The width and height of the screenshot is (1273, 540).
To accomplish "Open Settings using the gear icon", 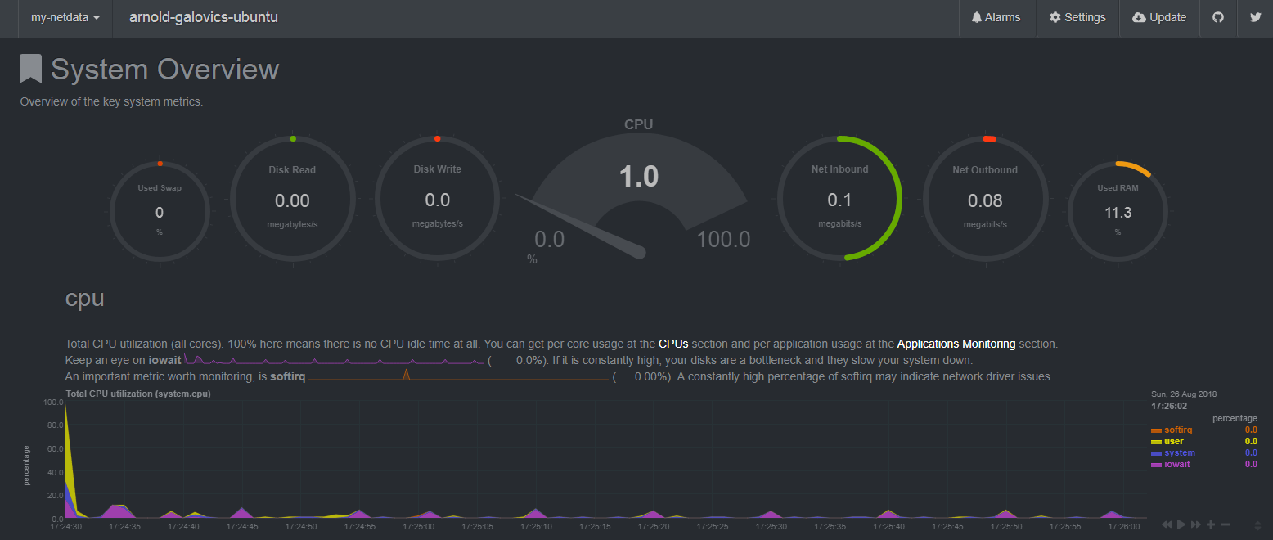I will tap(1057, 17).
